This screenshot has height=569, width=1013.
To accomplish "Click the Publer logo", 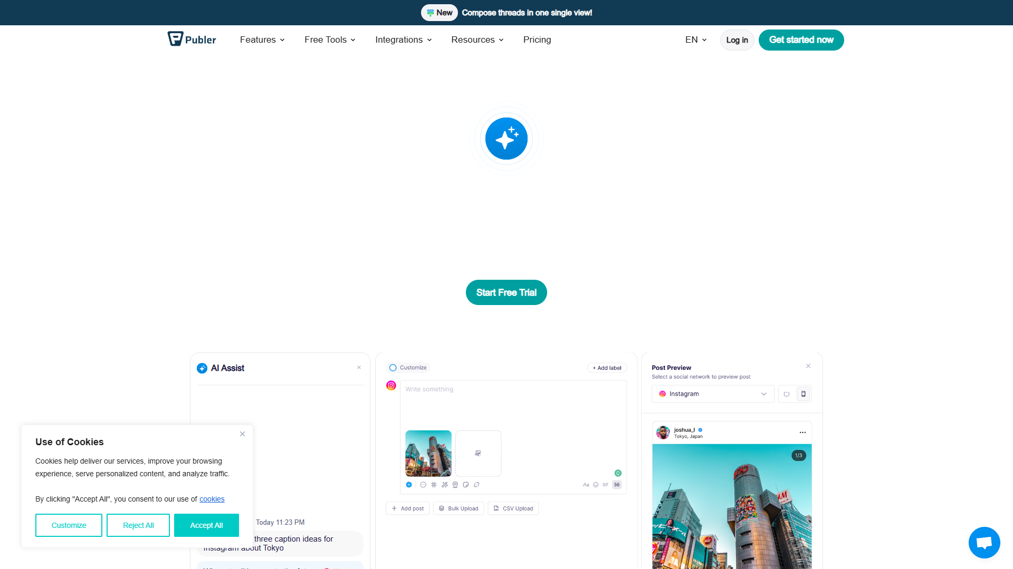I will pos(192,39).
